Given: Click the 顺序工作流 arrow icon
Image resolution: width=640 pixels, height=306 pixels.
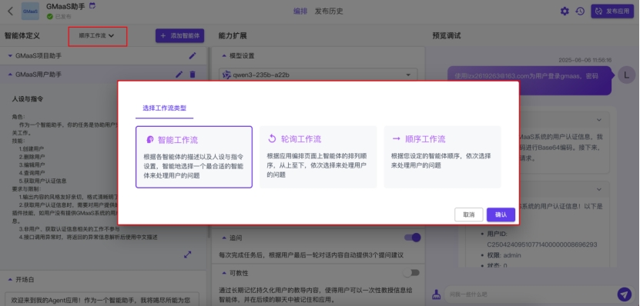Looking at the screenshot, I should pyautogui.click(x=396, y=139).
